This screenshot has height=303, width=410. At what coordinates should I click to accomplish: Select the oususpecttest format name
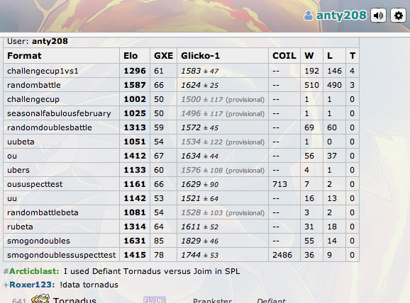[x=35, y=184]
